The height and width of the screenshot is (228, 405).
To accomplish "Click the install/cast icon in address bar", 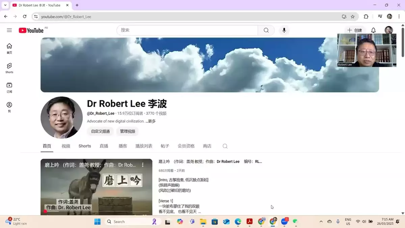I will pos(344,16).
